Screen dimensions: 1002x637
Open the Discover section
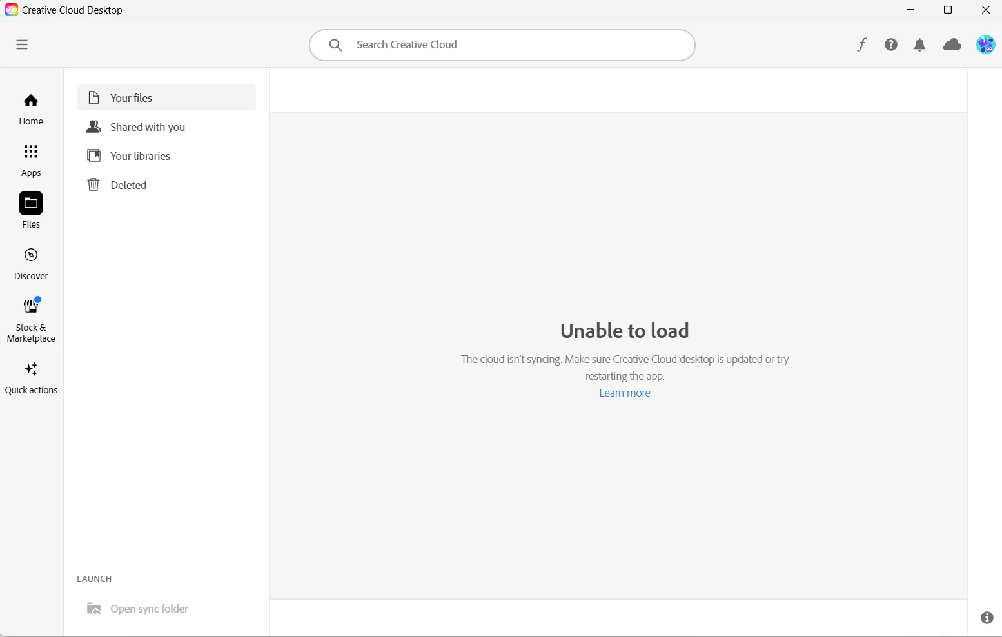click(x=31, y=264)
